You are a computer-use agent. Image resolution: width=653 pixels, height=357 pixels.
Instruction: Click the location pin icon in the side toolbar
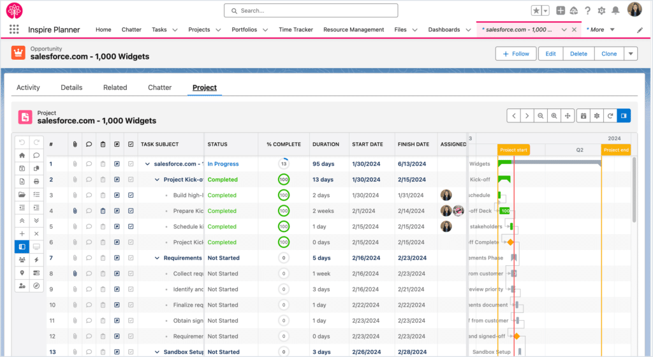pos(22,273)
